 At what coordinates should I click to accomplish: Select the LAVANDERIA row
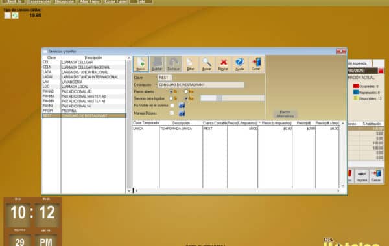[84, 82]
